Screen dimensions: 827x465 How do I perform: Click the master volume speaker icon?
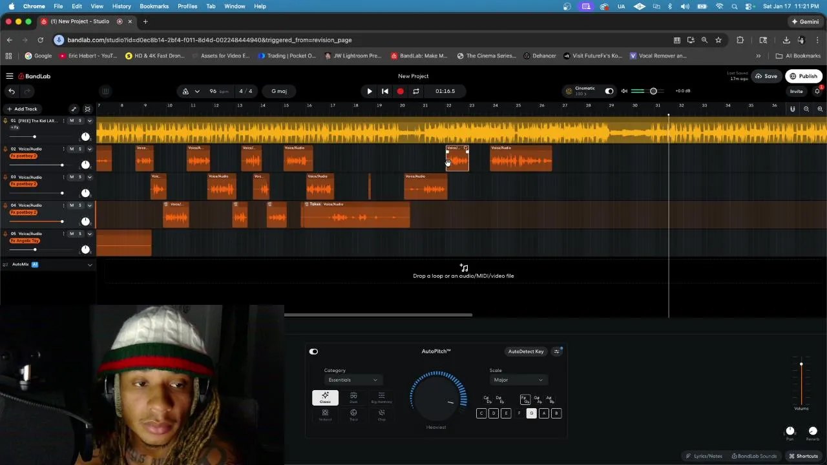[x=624, y=91]
